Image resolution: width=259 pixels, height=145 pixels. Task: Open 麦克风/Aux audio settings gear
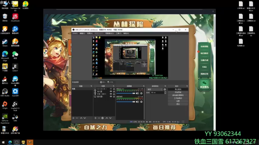[x=141, y=93]
